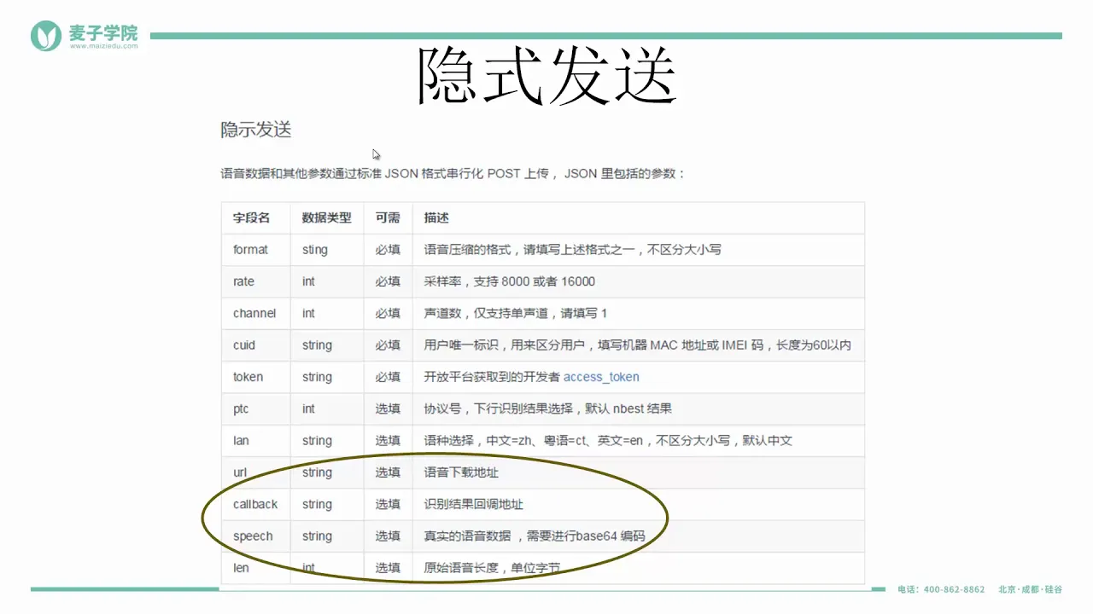Image resolution: width=1093 pixels, height=614 pixels.
Task: Click the 可需 column header
Action: click(x=388, y=218)
